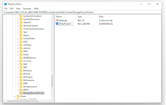
Task: Select the (Default) string value icon
Action: pos(57,20)
